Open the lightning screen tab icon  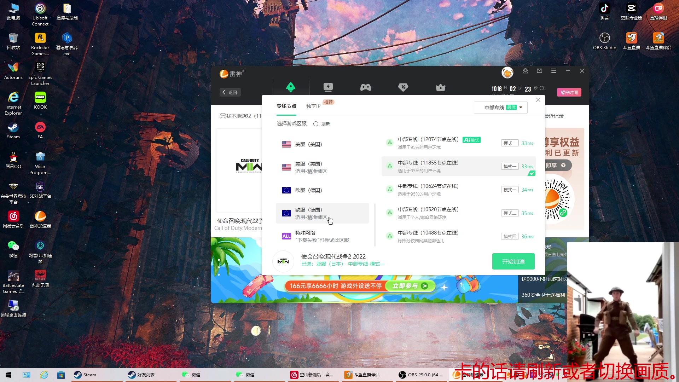(x=328, y=87)
